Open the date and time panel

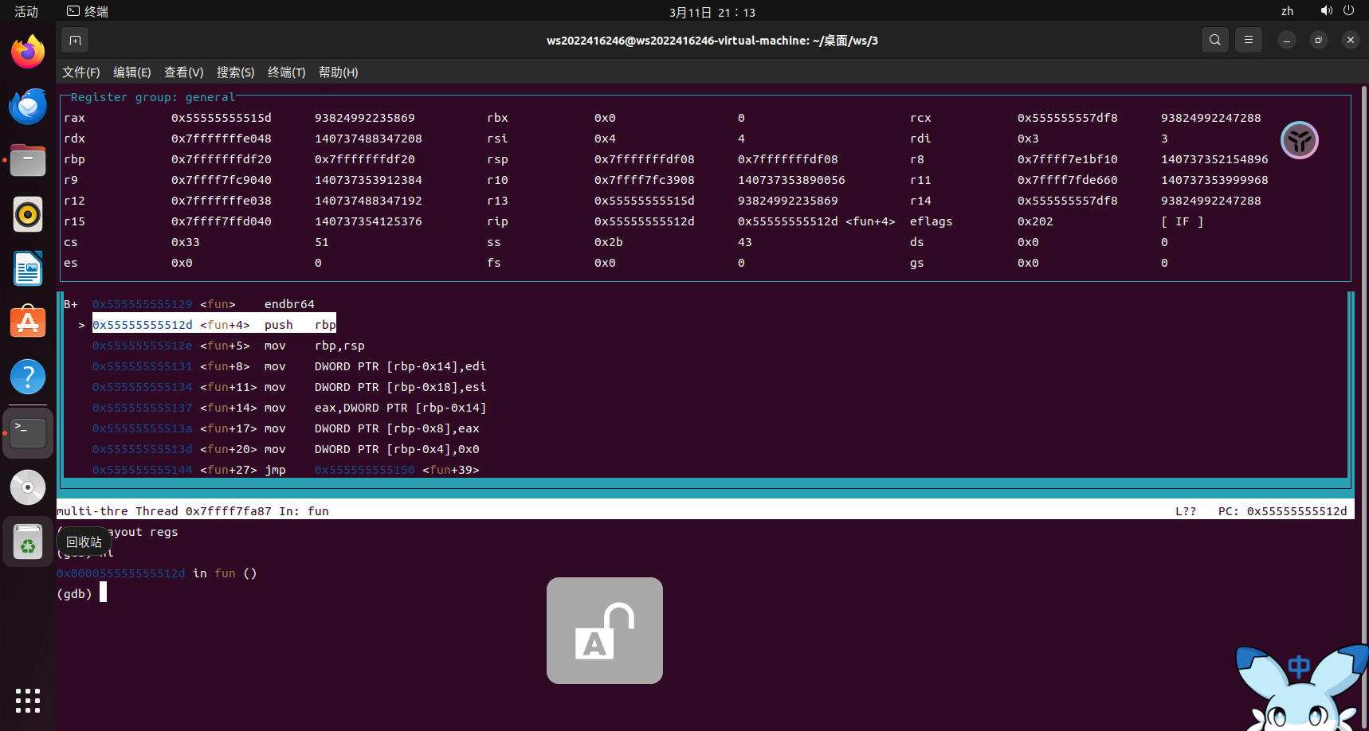click(712, 12)
